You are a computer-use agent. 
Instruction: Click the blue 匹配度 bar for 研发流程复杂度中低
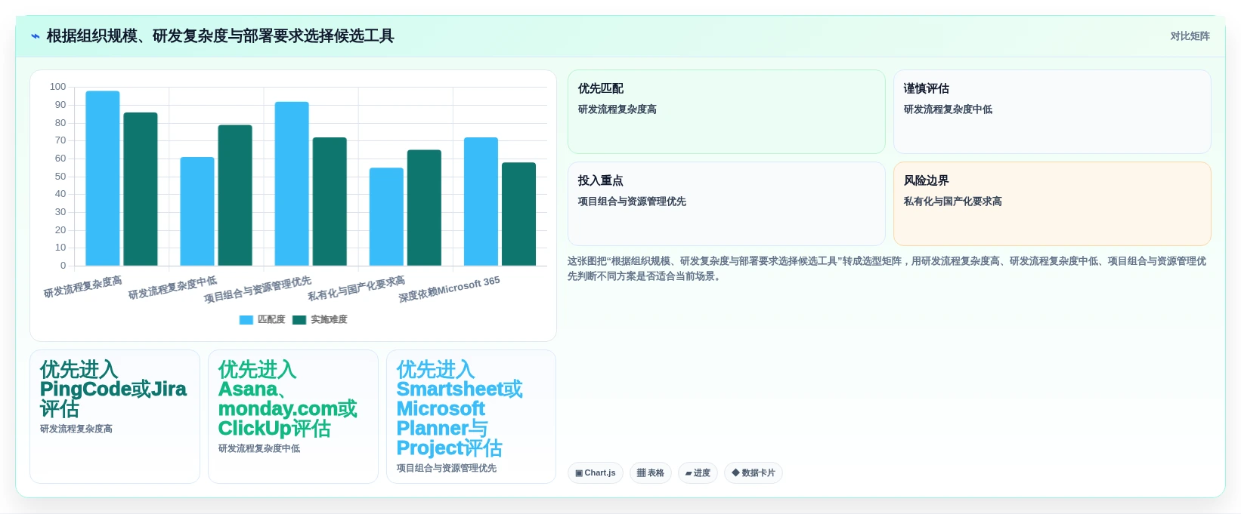197,211
